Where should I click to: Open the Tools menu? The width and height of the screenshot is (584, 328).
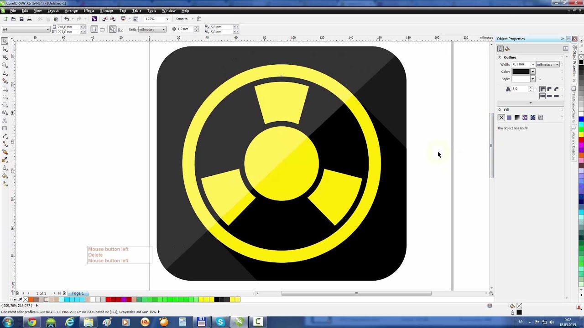pos(152,10)
